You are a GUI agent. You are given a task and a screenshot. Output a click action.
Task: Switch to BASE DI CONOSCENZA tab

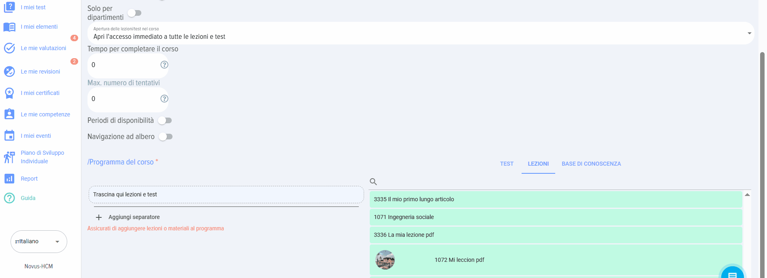591,164
